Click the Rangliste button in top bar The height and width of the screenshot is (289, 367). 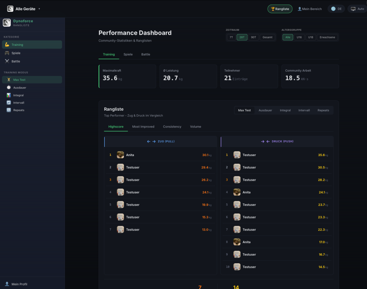[280, 9]
